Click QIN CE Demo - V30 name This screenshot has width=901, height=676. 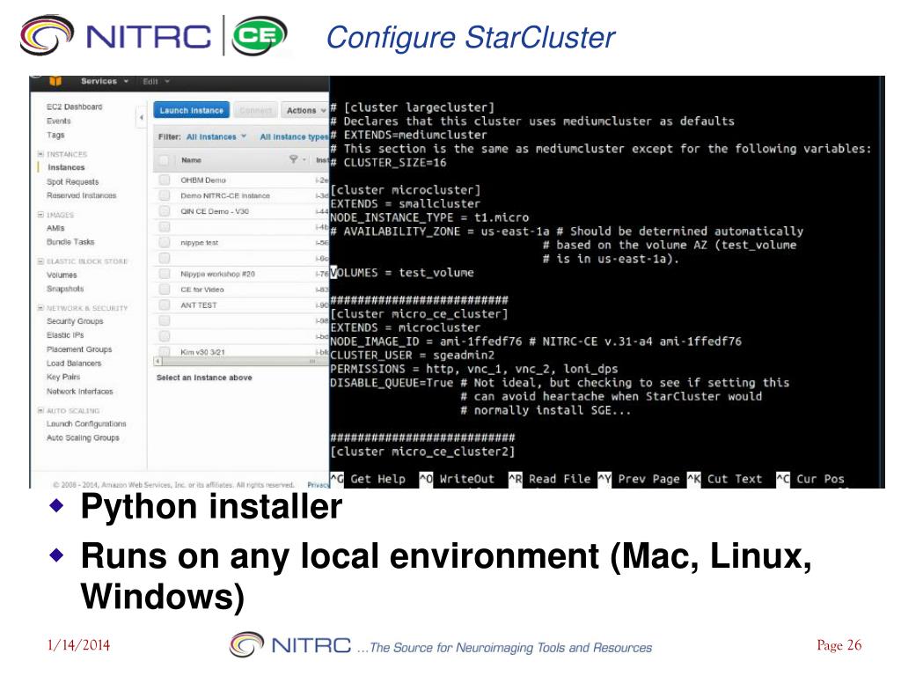[215, 211]
